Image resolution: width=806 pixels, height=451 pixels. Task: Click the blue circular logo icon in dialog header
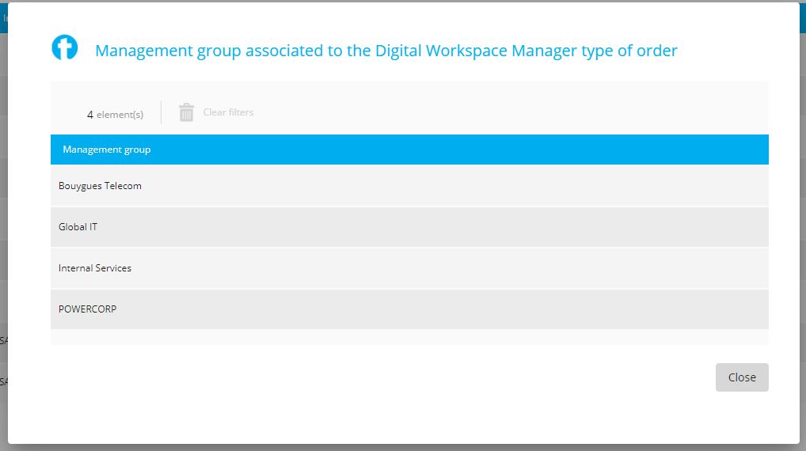click(x=65, y=47)
